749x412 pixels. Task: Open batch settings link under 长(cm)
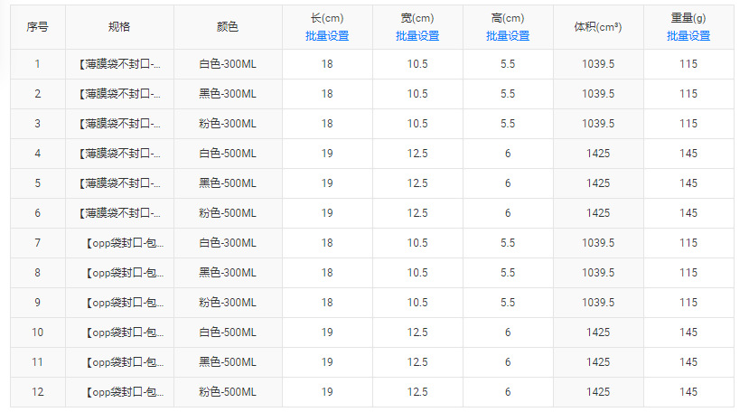tap(327, 36)
